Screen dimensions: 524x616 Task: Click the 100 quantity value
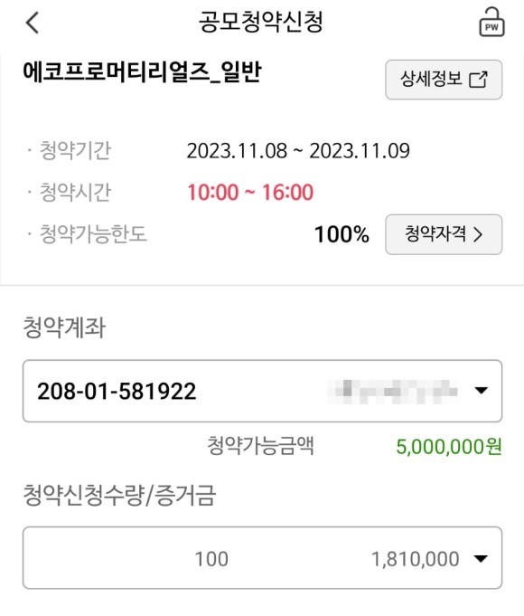(x=211, y=559)
